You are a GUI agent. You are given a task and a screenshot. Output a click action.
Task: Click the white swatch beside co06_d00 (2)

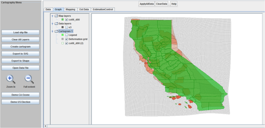coord(63,43)
